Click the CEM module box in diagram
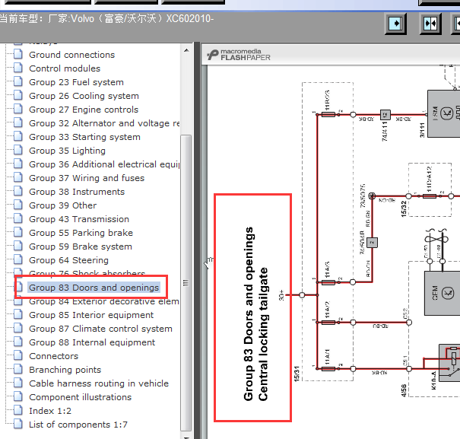Viewport: 460px width, 439px height. tap(442, 293)
